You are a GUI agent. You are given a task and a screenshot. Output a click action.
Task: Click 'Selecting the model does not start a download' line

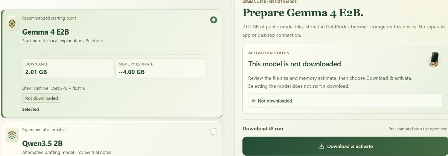pyautogui.click(x=299, y=86)
